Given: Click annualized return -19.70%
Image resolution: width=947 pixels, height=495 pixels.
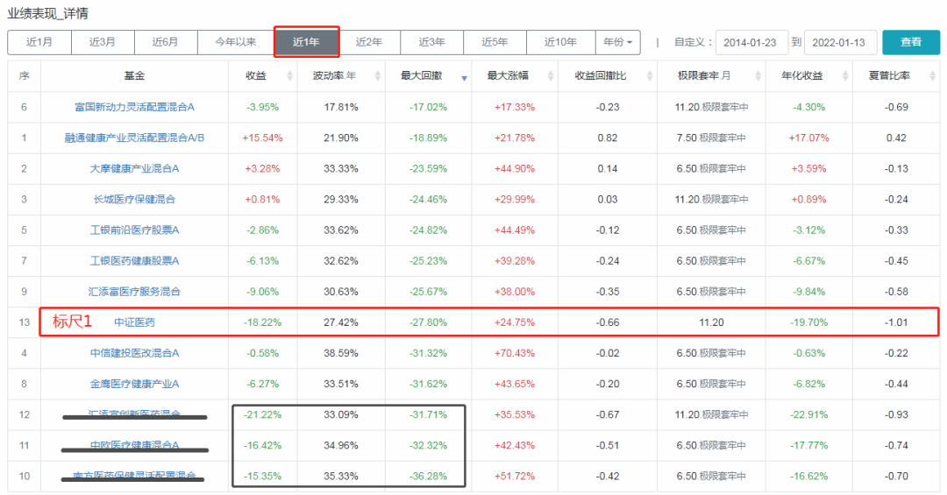Looking at the screenshot, I should [808, 322].
